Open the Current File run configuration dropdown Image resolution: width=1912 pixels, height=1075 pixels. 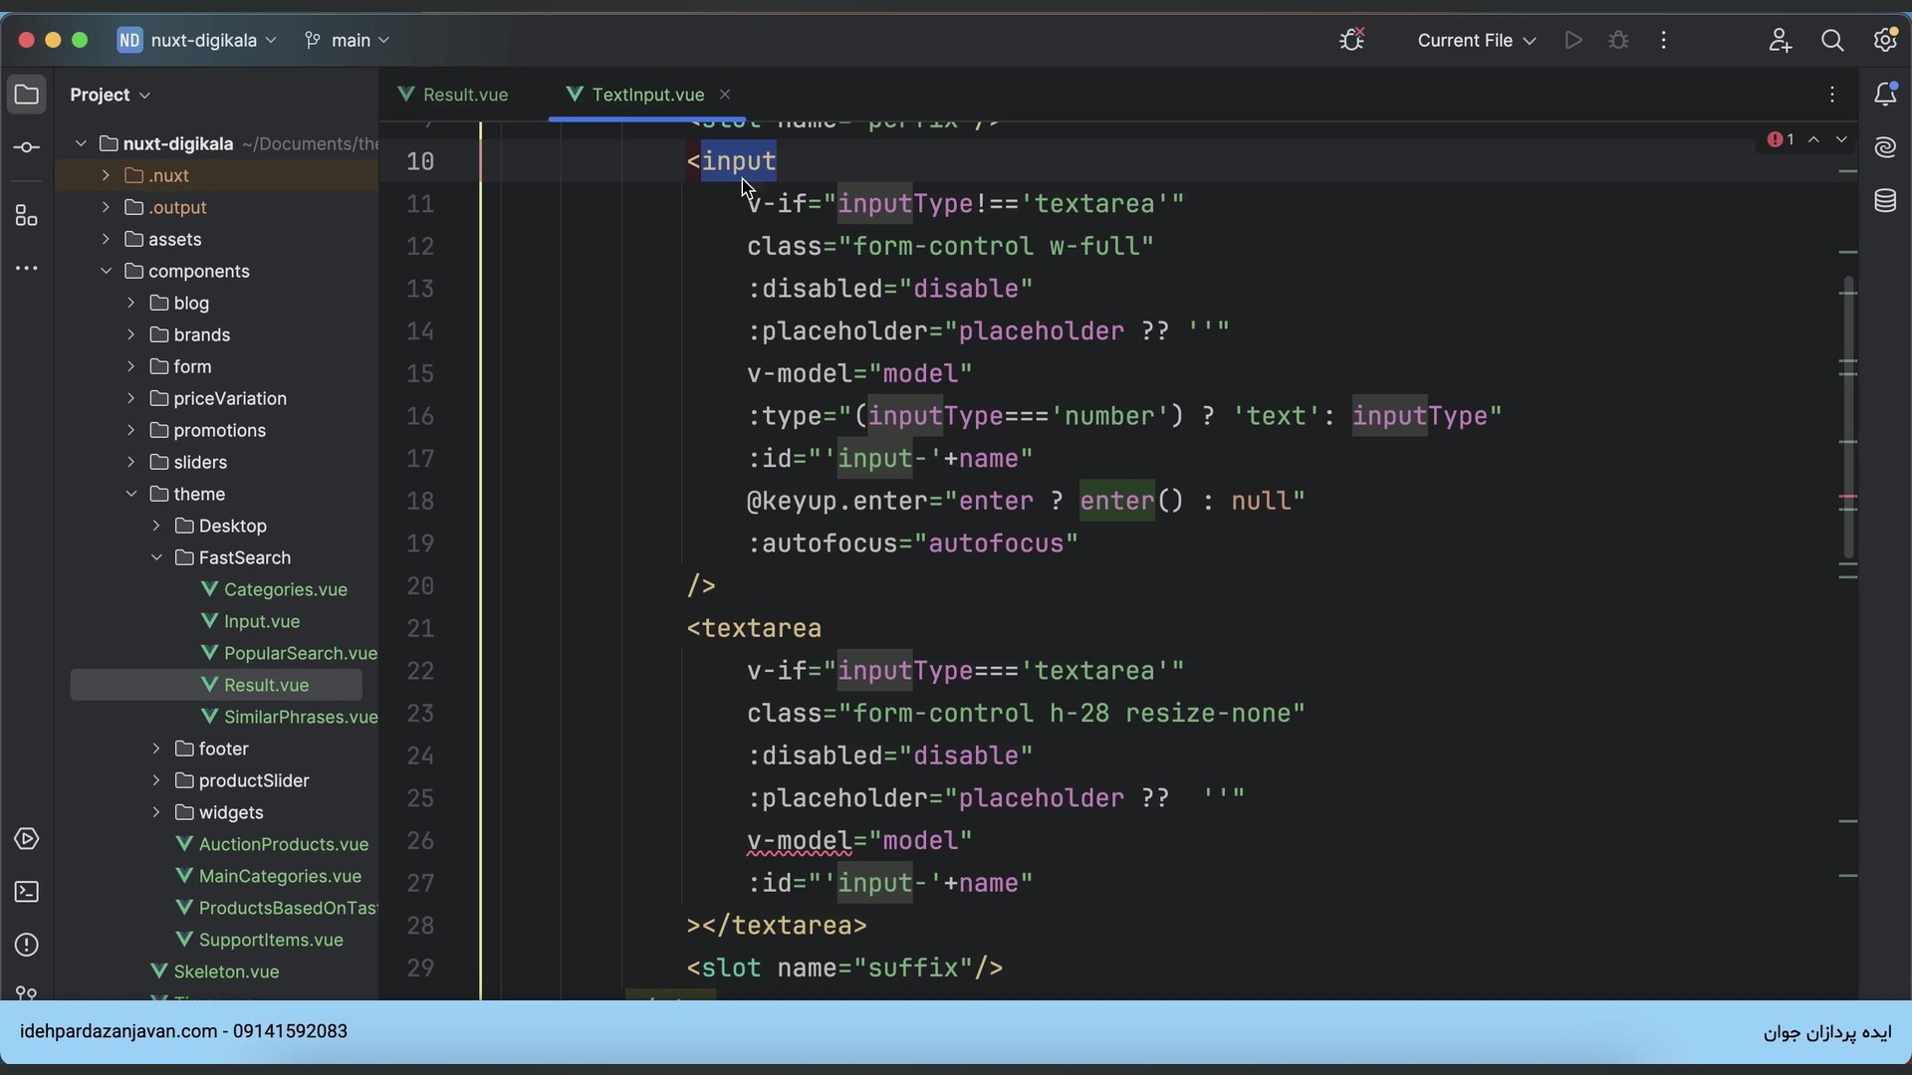coord(1476,41)
